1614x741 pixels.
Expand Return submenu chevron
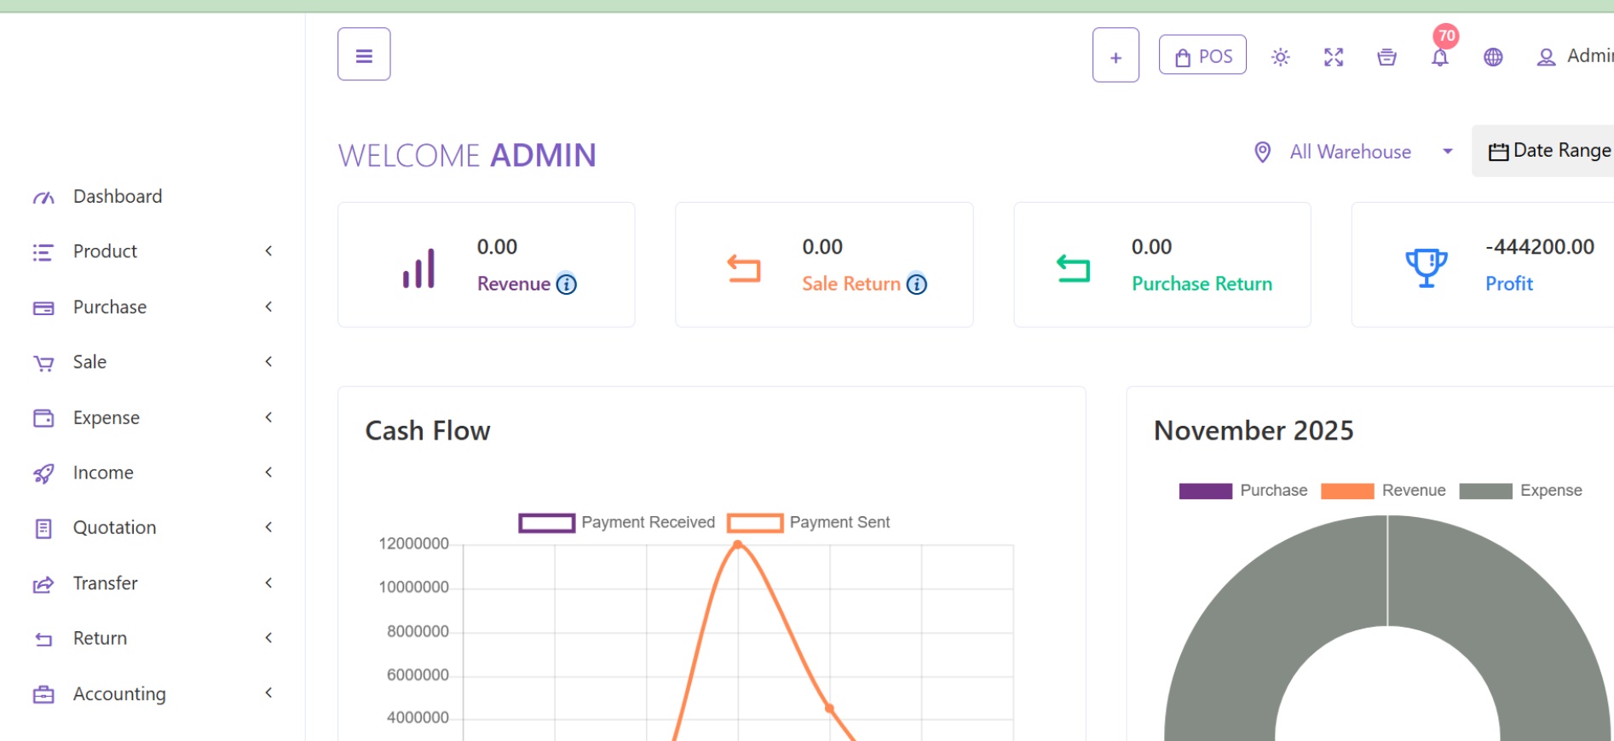(268, 637)
